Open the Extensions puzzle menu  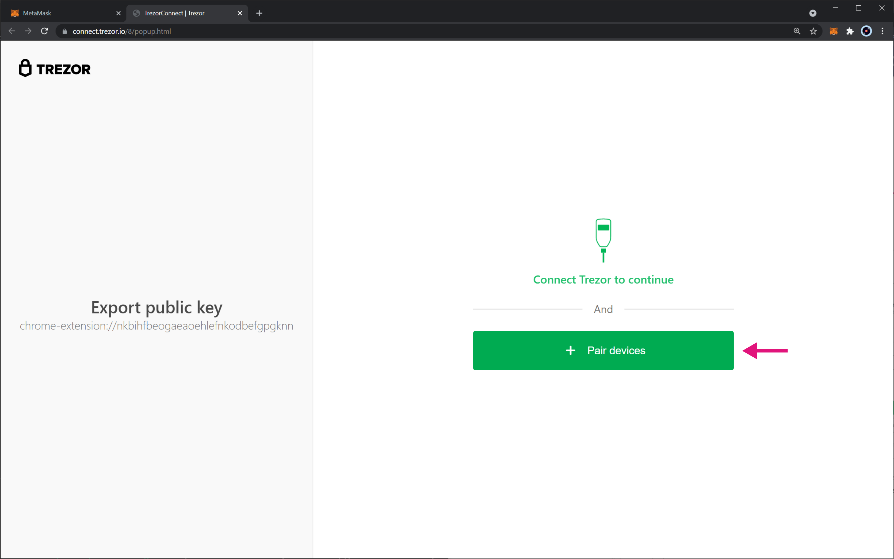point(850,31)
